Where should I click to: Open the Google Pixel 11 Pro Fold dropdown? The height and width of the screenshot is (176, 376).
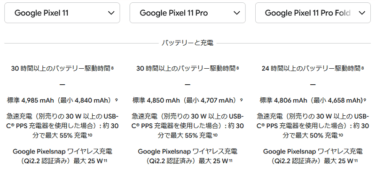coord(313,13)
